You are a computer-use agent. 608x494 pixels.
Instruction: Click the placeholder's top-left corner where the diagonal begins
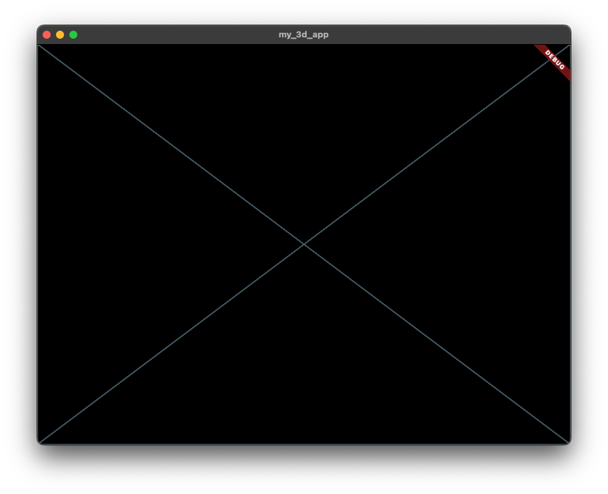[39, 46]
